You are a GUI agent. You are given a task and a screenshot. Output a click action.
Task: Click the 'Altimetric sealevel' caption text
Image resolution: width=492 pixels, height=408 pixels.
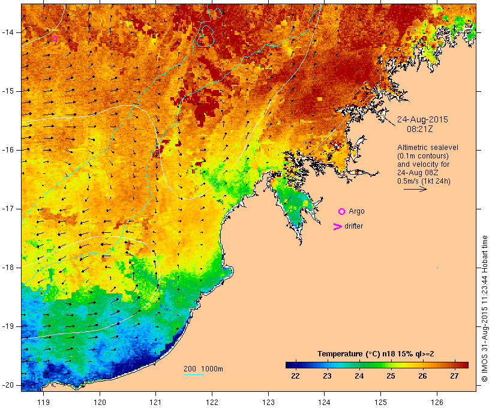(x=428, y=148)
